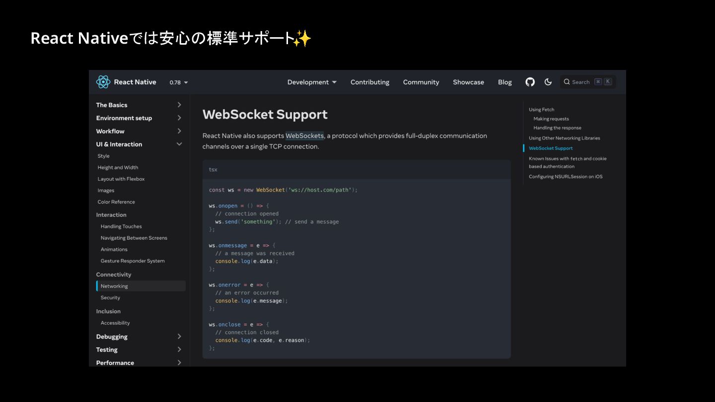Open Navigating Between Screens page

pos(134,238)
